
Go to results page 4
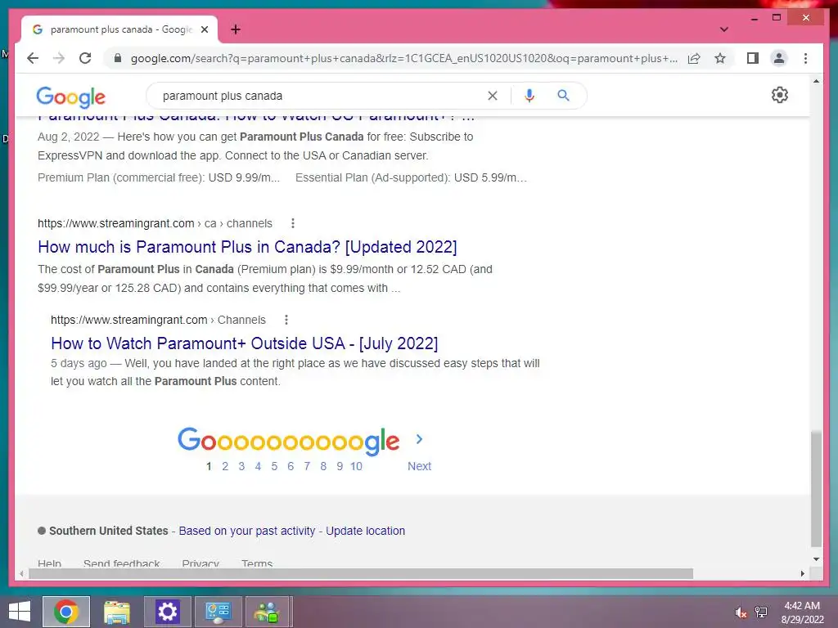pos(258,466)
